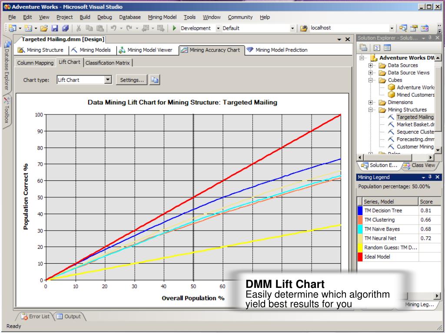Click the cyan TM Naive Bayes color swatch
This screenshot has width=445, height=333.
360,229
